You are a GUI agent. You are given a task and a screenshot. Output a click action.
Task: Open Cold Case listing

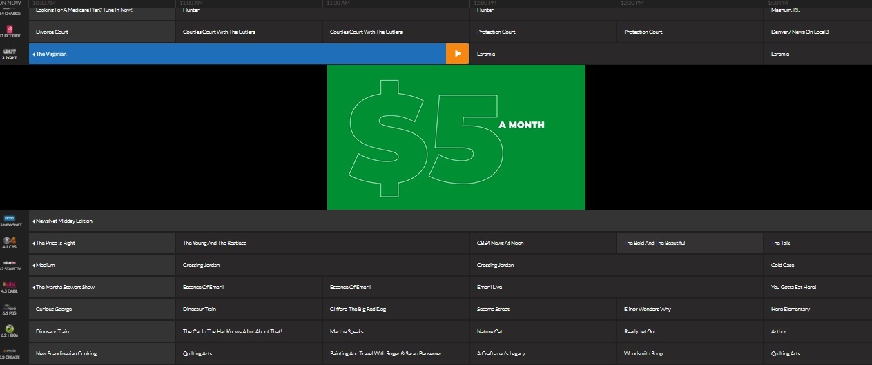(x=818, y=265)
